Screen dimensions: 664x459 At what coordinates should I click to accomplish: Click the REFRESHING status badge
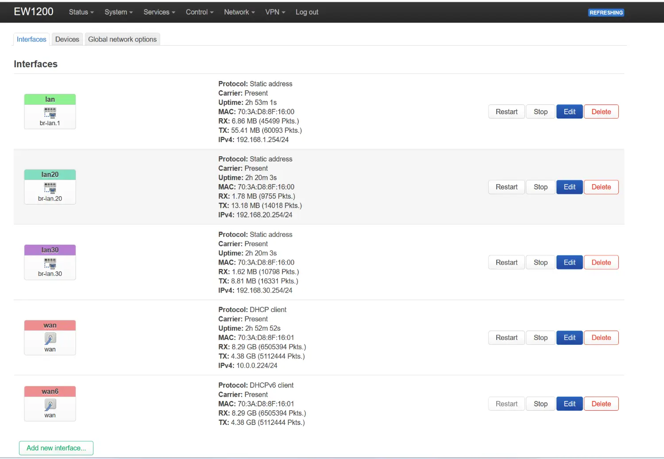[606, 12]
